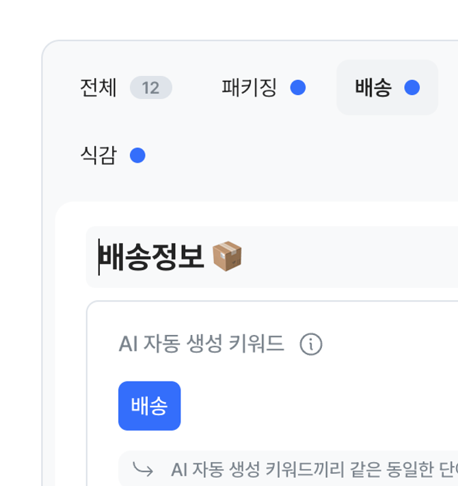Click the 12 count badge
The image size is (458, 486).
tap(150, 87)
